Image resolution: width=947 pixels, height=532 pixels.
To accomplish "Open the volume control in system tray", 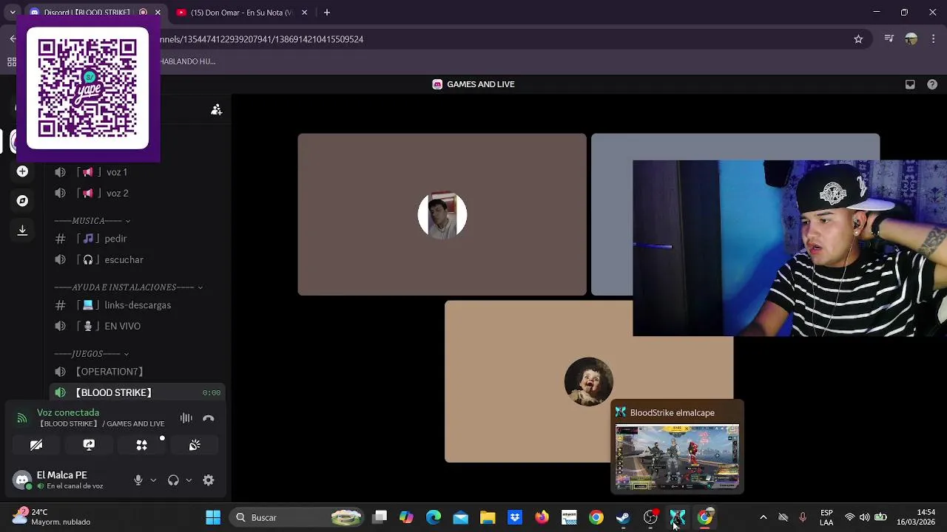I will [865, 518].
